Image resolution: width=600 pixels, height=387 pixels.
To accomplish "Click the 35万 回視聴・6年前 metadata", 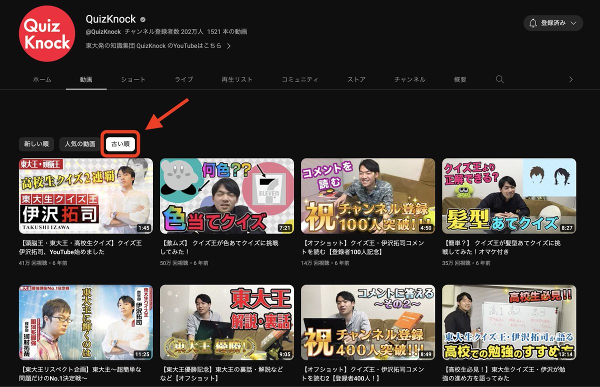I will pos(466,262).
